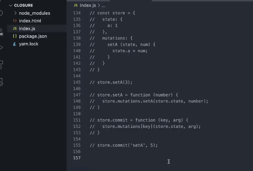Click the yarn icon beside yarn.lock

15,44
